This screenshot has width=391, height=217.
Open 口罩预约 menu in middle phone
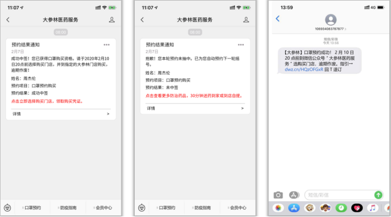tap(167, 207)
